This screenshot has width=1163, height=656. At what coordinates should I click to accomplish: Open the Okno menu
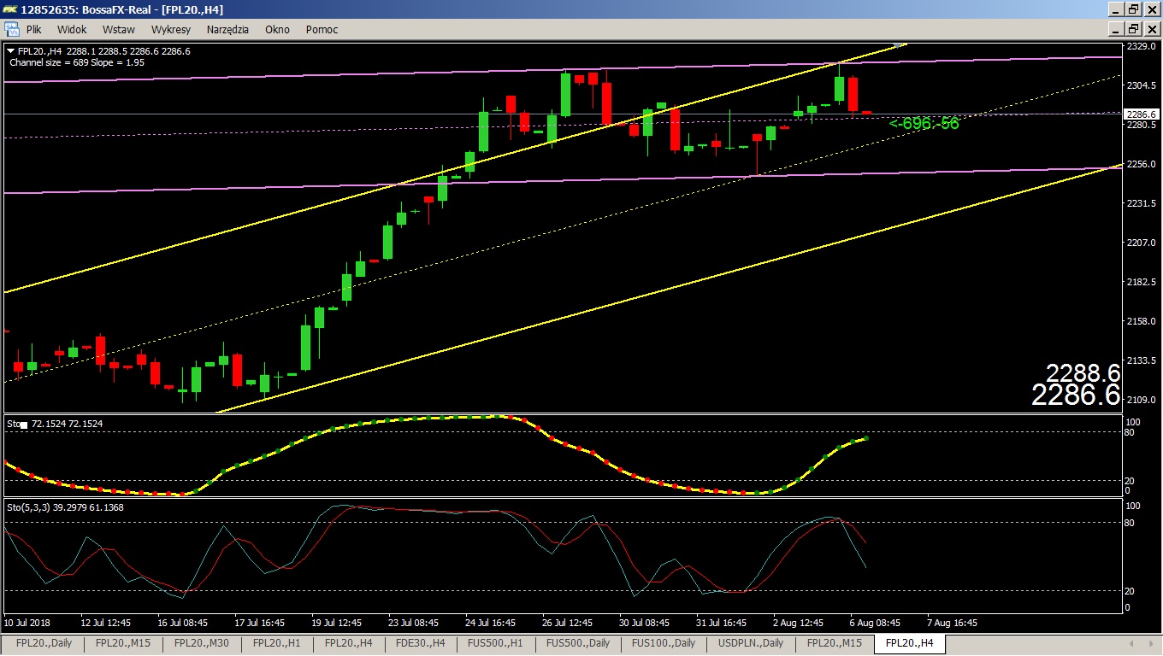point(277,29)
